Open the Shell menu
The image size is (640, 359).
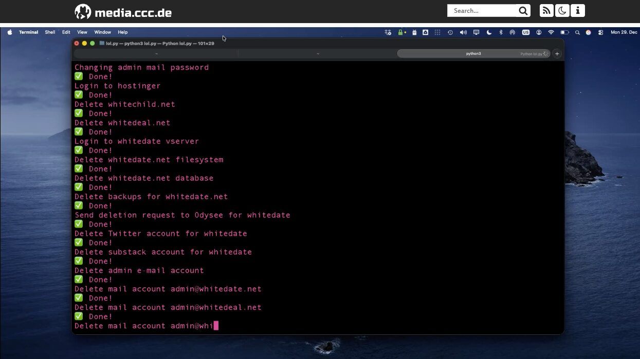click(x=50, y=32)
